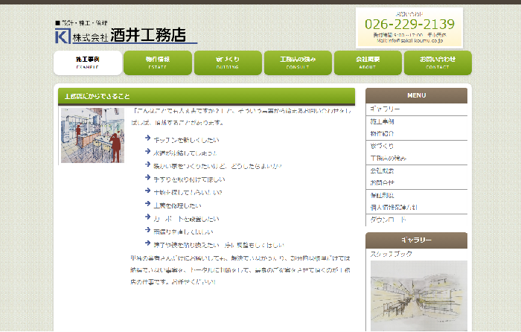Image resolution: width=521 pixels, height=332 pixels.
Task: Click the 障子や襖を貼り換えたい list item
Action: pos(219,245)
